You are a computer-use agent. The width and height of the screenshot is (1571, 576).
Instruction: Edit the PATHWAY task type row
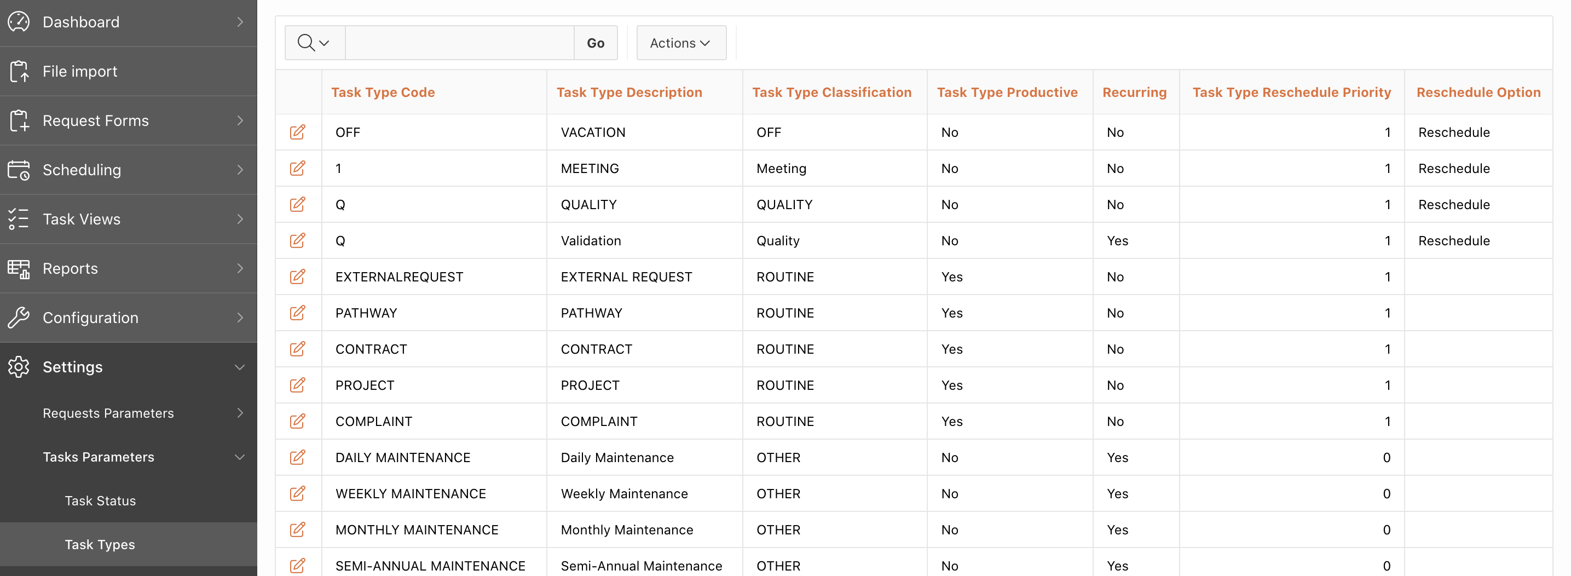click(x=298, y=313)
